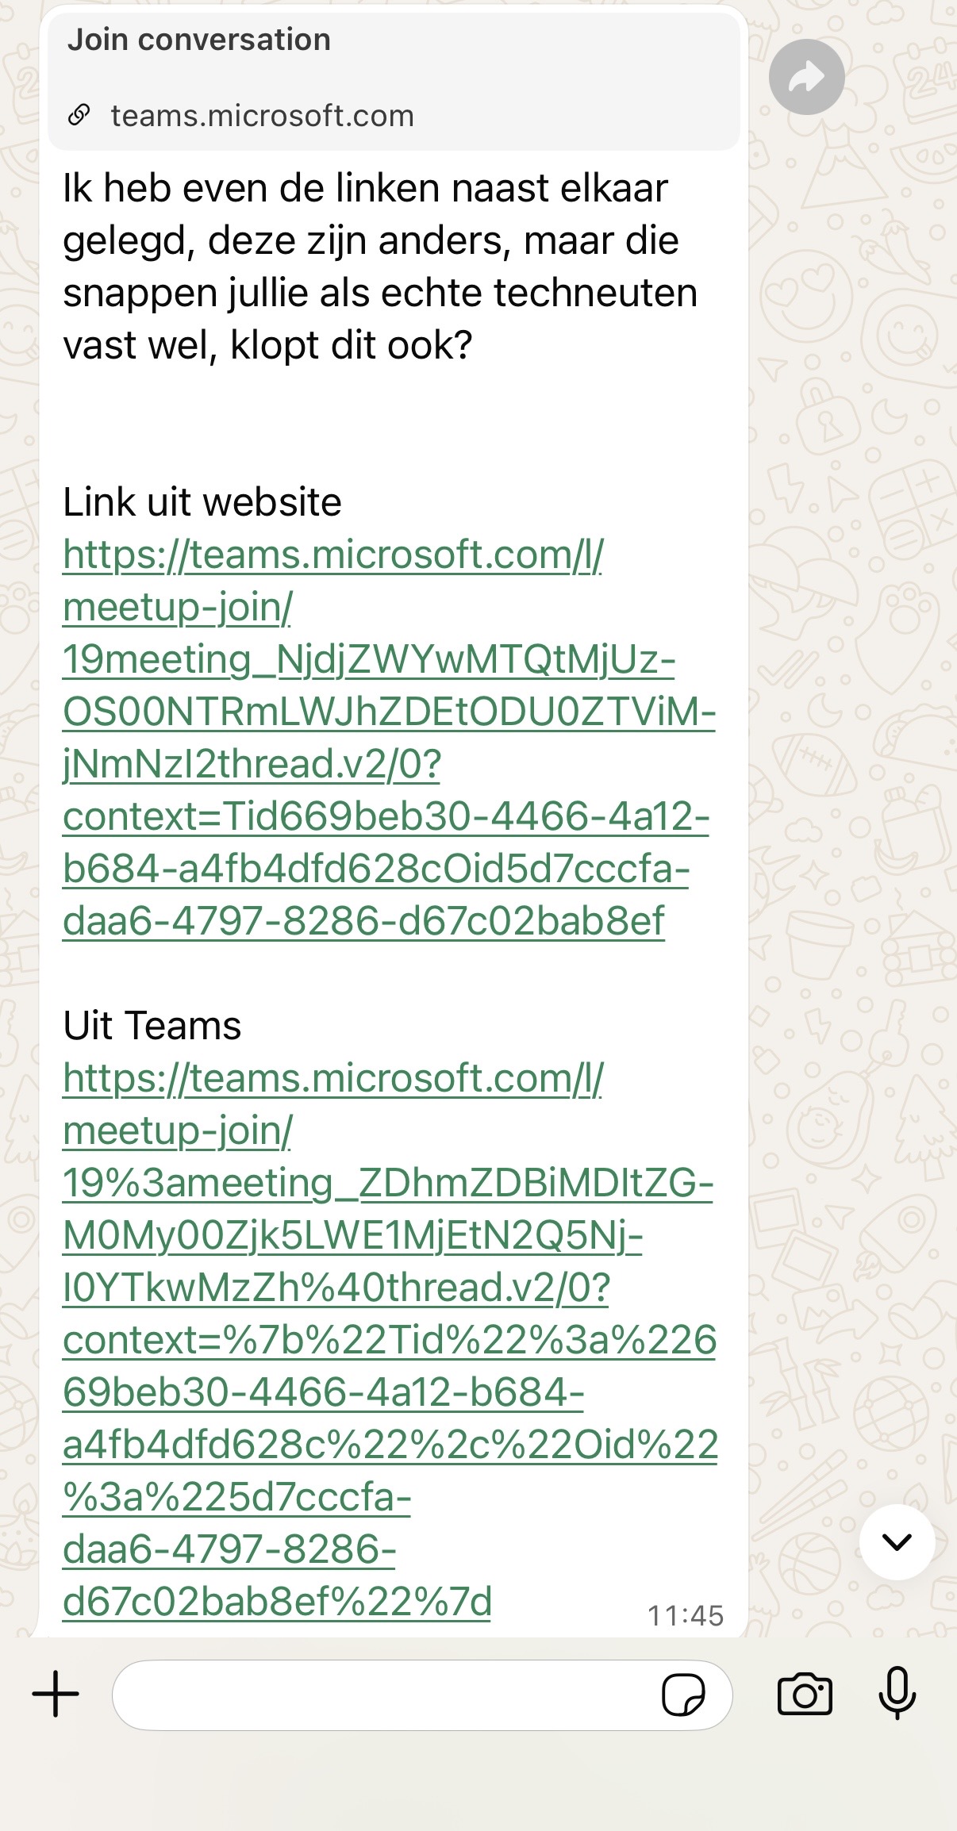Click the 11:45 message timestamp
The image size is (957, 1831).
(686, 1615)
